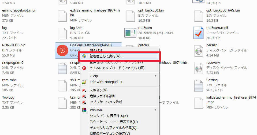Select the rawprogram0 XML file name

tap(13, 63)
